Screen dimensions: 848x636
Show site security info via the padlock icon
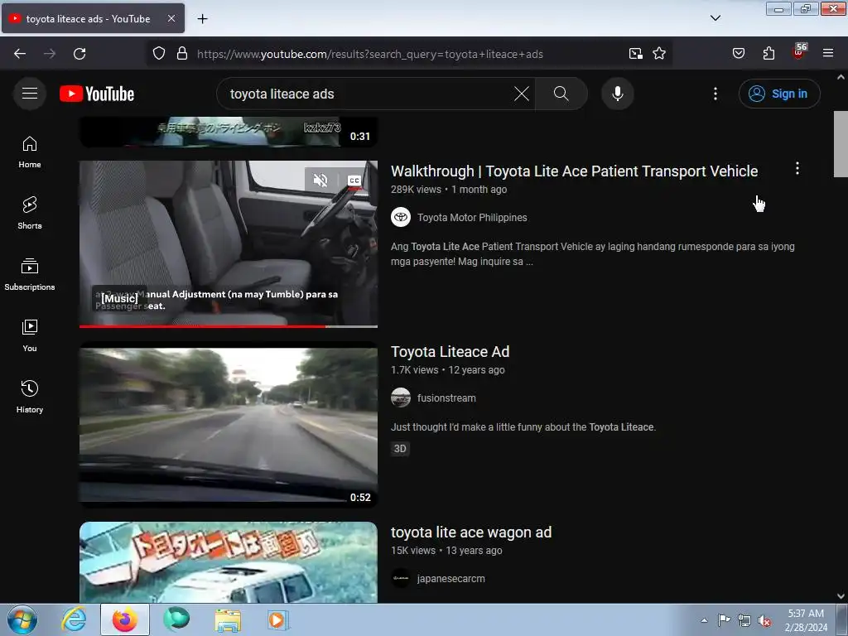[182, 54]
